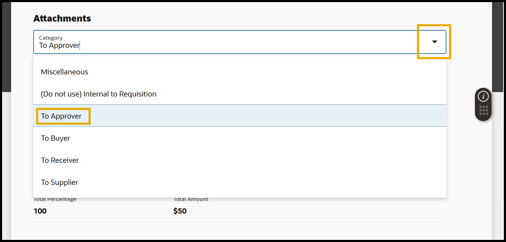Screen dimensions: 506x242
Task: Select the Miscellaneous category option
Action: 65,72
